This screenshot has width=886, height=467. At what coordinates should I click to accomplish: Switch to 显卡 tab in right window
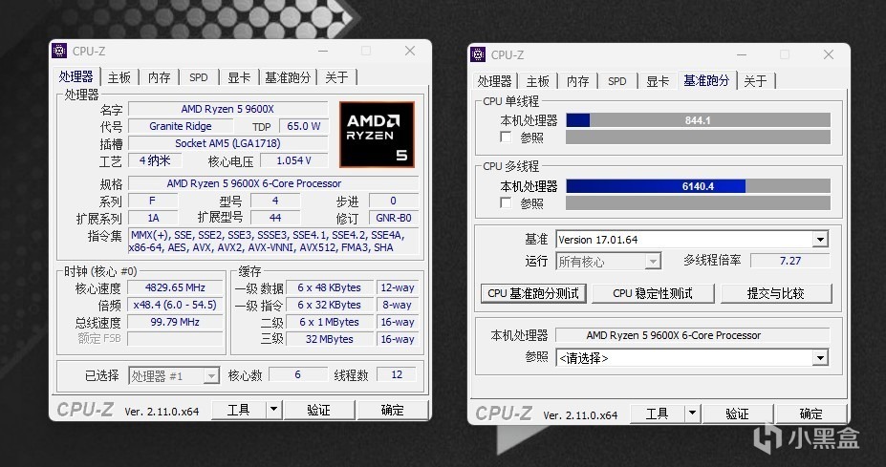click(x=658, y=81)
